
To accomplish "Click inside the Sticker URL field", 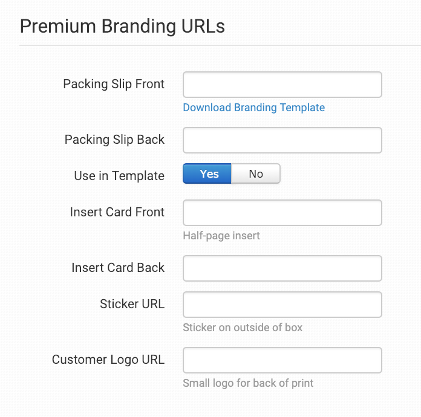I will point(282,305).
